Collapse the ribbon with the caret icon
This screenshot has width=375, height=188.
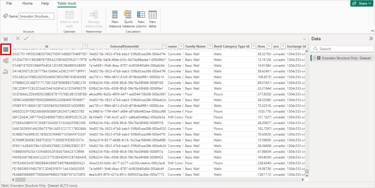tap(372, 31)
